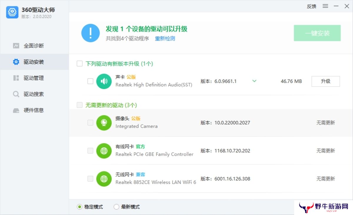Expand the 声卡 version dropdown arrow

pyautogui.click(x=254, y=81)
